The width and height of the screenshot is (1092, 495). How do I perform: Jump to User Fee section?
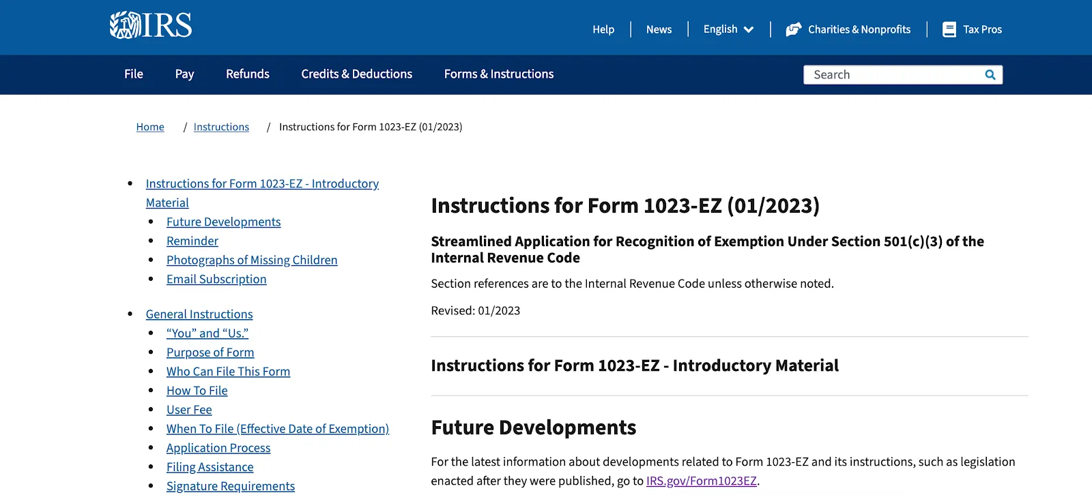[x=189, y=409]
